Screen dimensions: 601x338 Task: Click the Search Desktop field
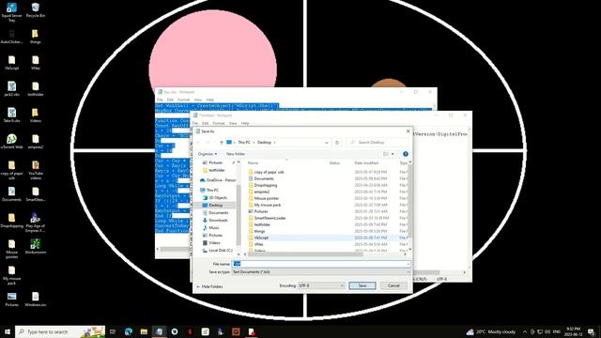click(378, 142)
